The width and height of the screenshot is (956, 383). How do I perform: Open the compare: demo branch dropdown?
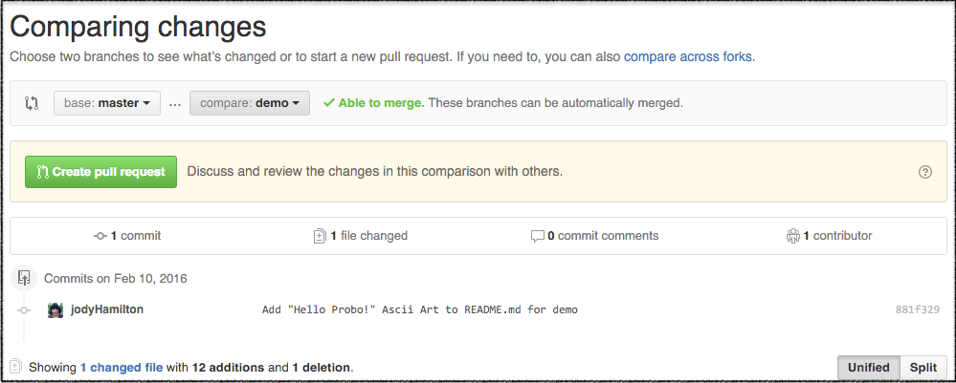point(249,103)
